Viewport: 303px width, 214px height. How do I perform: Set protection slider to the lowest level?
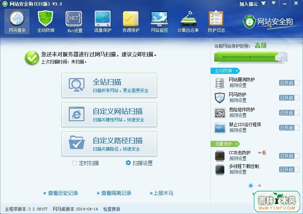click(224, 57)
